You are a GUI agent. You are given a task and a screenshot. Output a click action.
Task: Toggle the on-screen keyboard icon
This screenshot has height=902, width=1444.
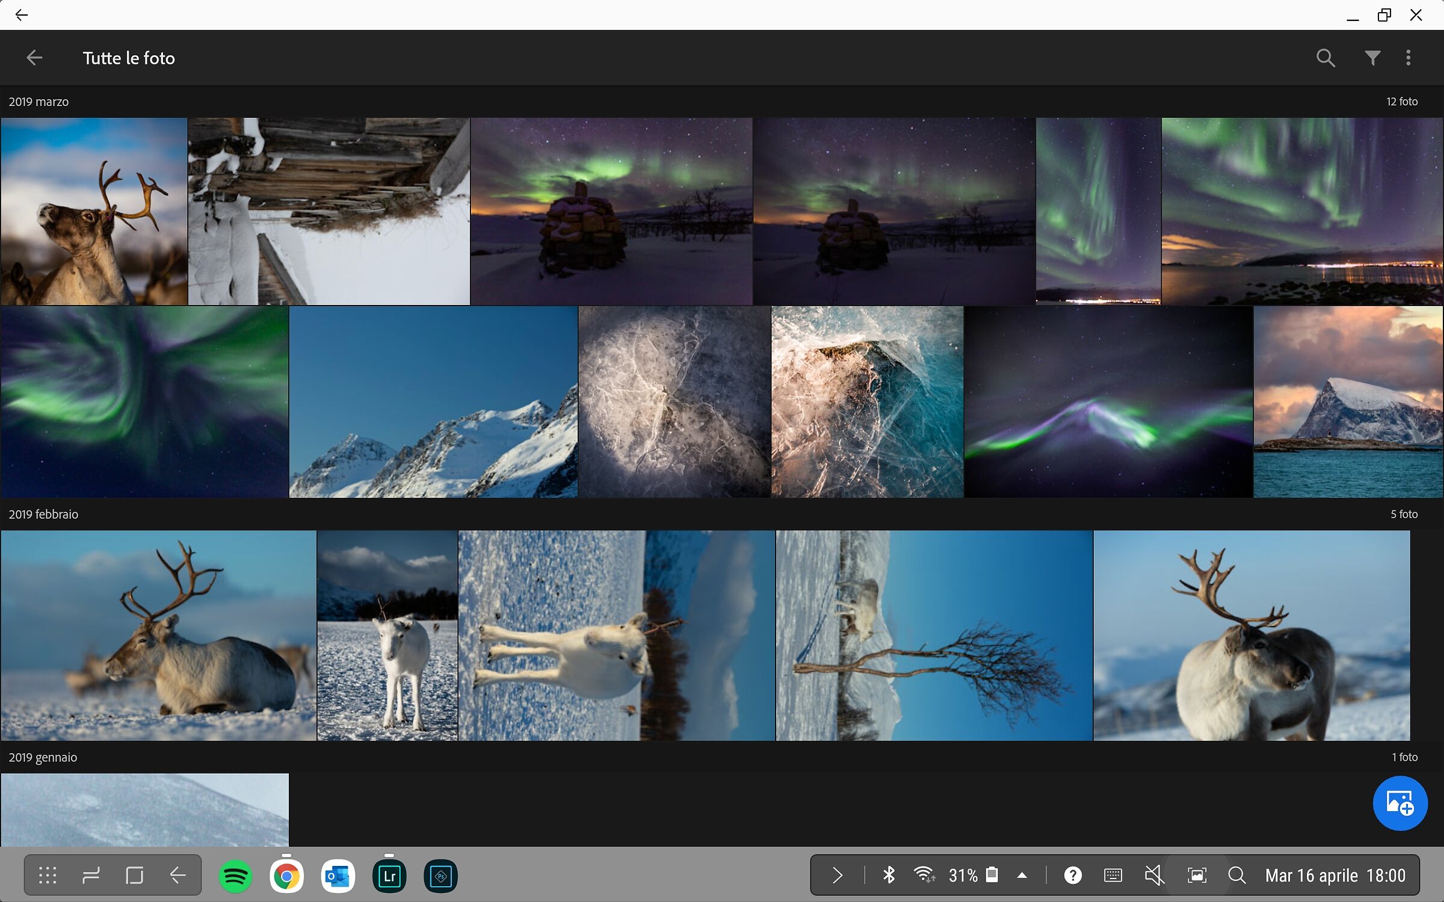(1113, 875)
